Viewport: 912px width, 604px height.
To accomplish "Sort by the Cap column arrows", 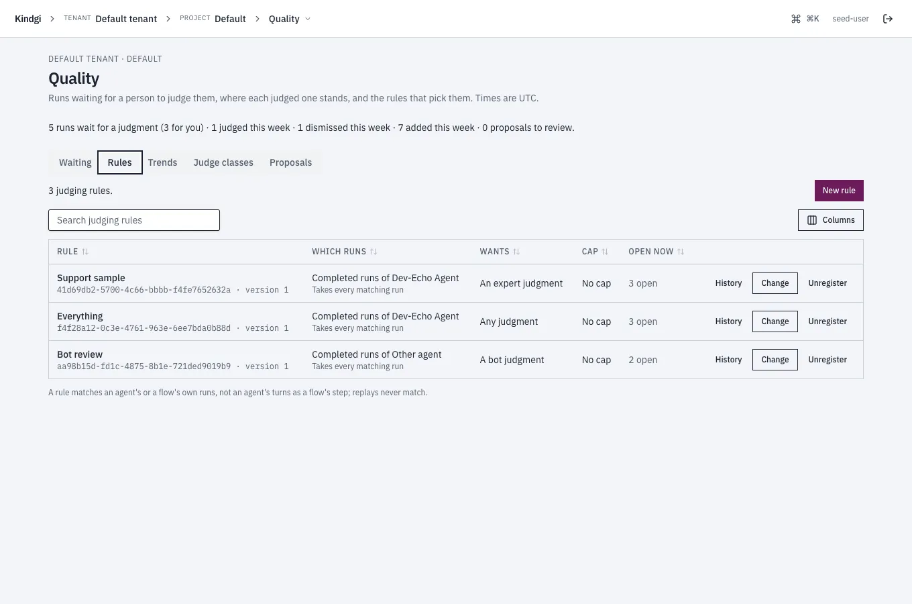I will 605,252.
